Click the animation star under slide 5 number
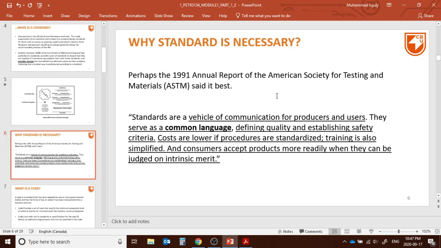This screenshot has width=441, height=248. pos(5,84)
